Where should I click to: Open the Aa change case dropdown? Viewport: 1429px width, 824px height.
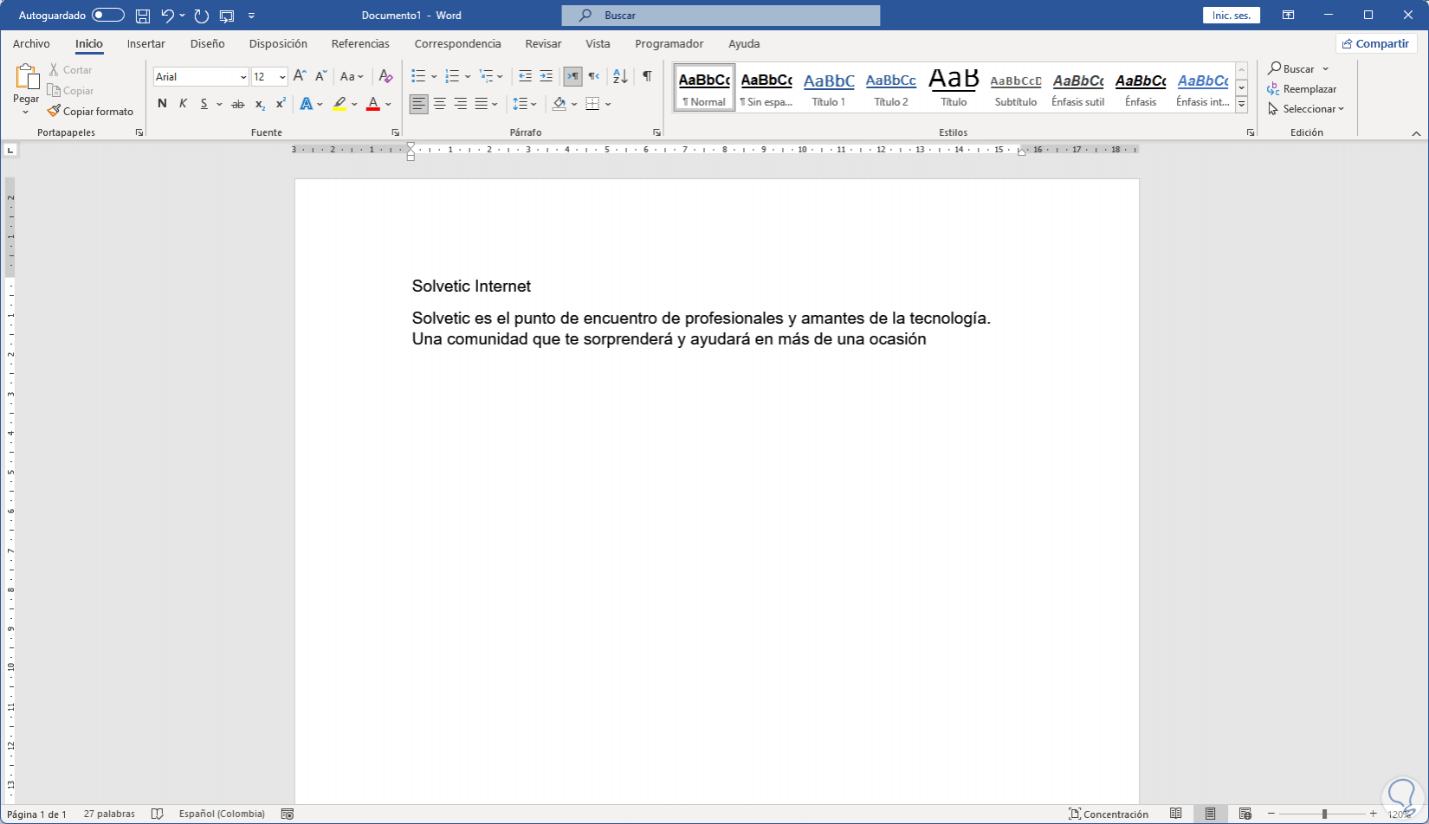coord(352,76)
